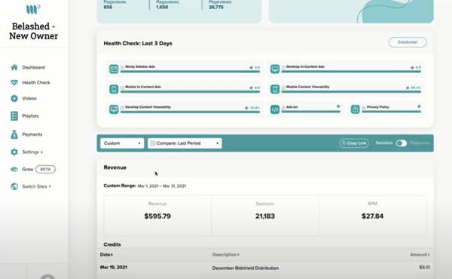Click the Belashed - New Owner site title
Image resolution: width=452 pixels, height=279 pixels.
33,31
